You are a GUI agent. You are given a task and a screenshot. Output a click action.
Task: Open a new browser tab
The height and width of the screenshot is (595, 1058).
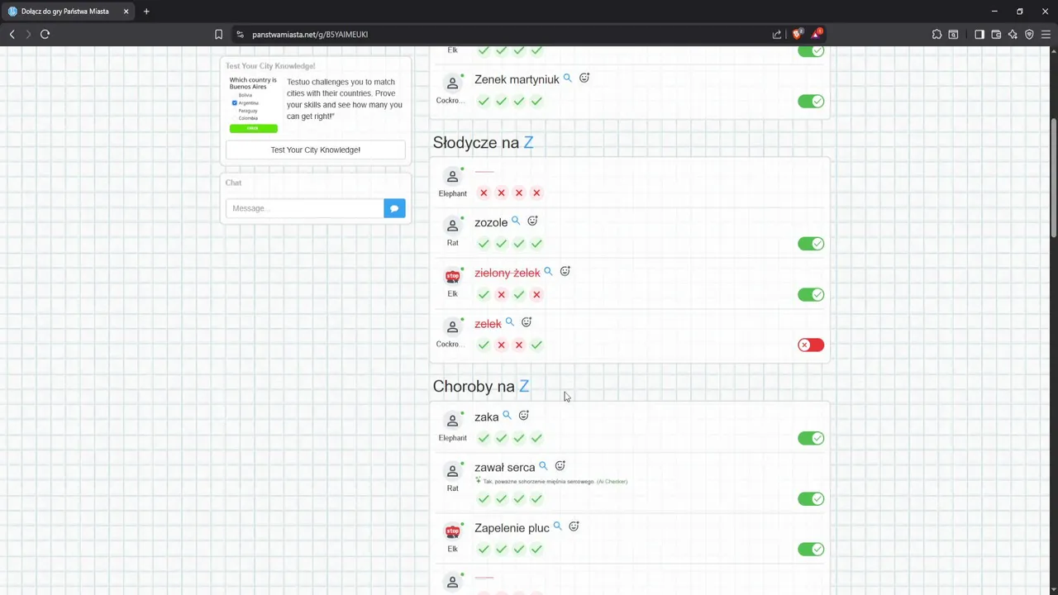pos(146,12)
